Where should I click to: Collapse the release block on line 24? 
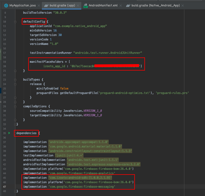[15, 84]
